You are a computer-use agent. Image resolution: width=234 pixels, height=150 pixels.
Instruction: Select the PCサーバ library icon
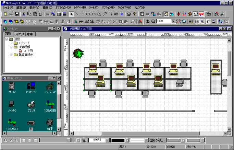pos(31,86)
